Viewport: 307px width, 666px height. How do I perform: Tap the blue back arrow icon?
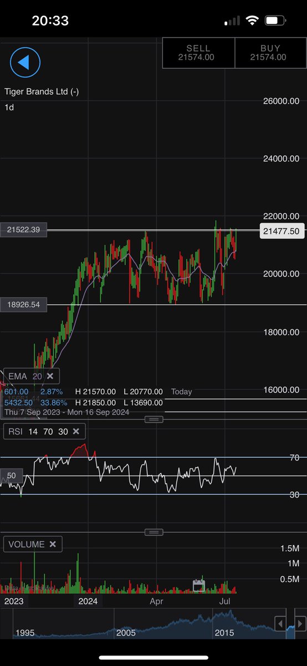point(25,62)
